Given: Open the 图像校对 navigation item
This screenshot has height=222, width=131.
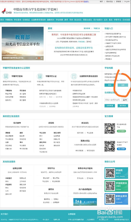Looking at the screenshot, I should (51, 20).
